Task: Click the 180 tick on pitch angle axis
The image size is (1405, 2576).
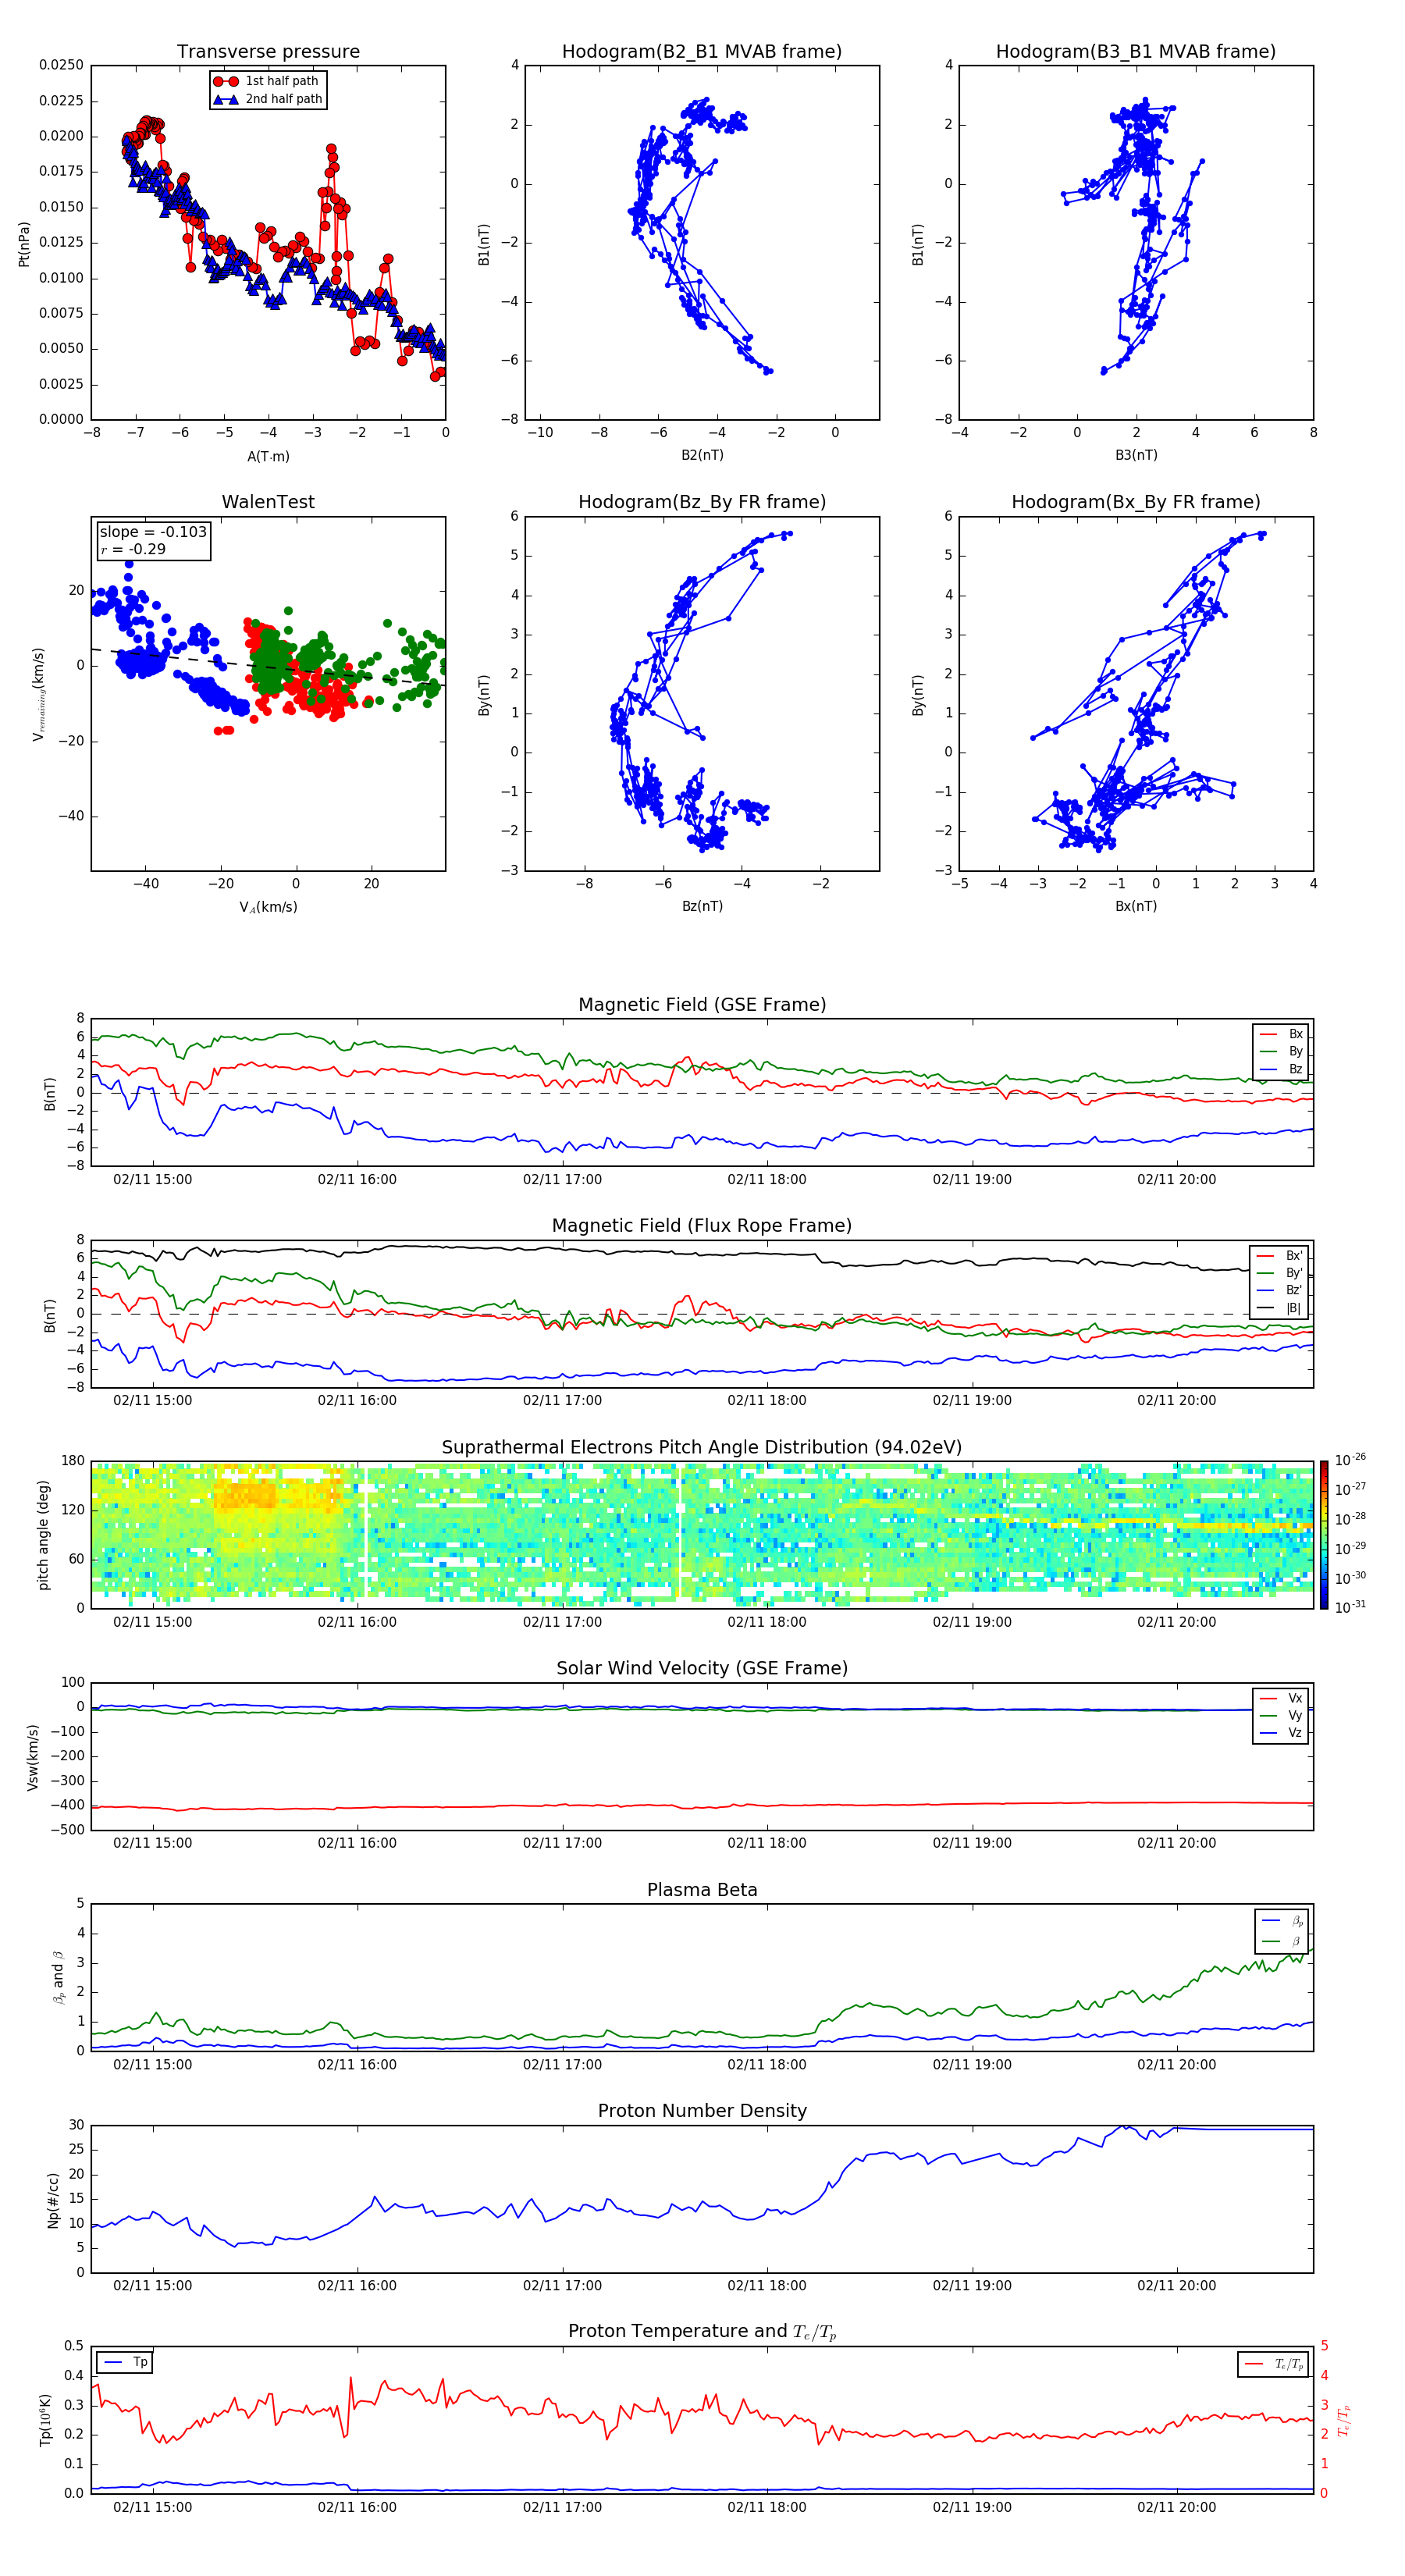Action: point(73,1461)
